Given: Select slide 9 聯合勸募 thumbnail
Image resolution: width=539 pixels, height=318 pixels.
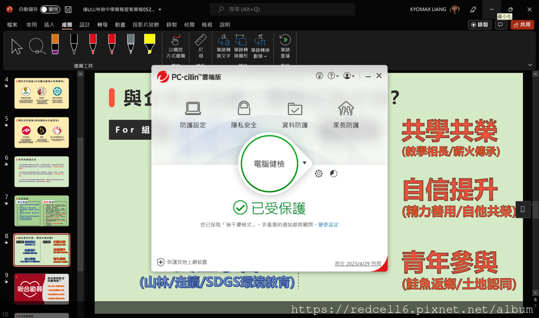Looking at the screenshot, I should (42, 289).
